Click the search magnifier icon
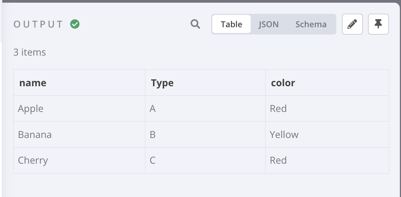 [x=196, y=24]
